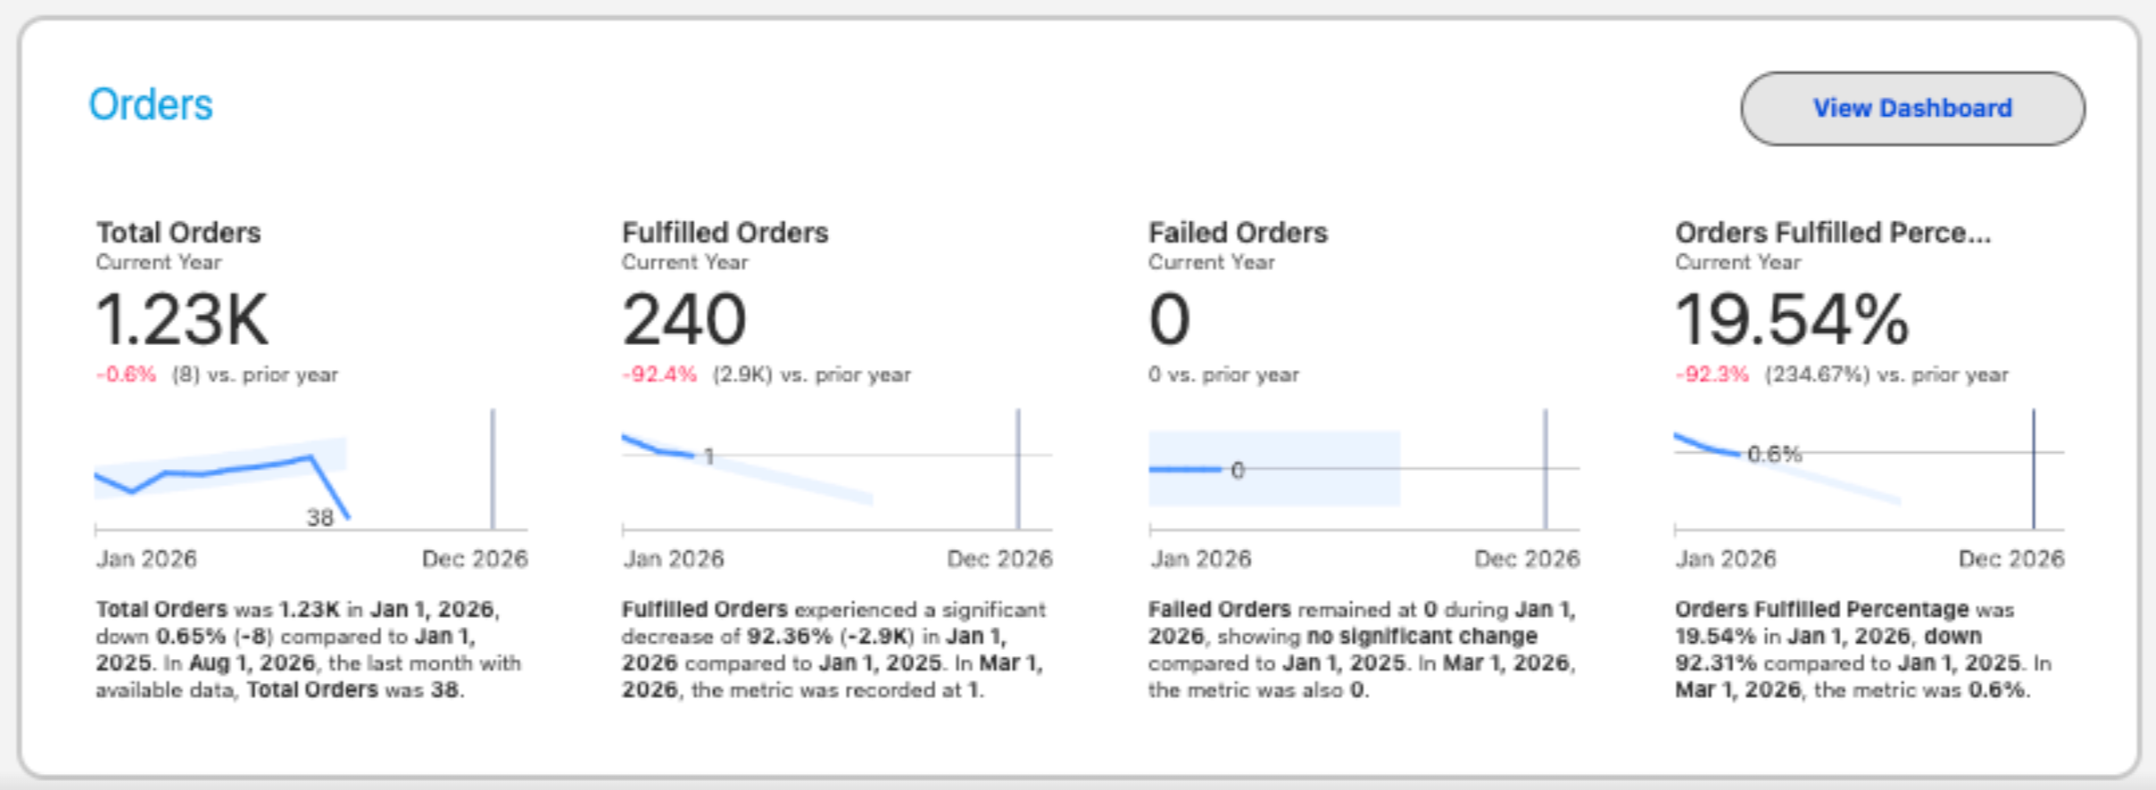
Task: Open the Fulfilled Orders trend line chart
Action: coord(837,470)
